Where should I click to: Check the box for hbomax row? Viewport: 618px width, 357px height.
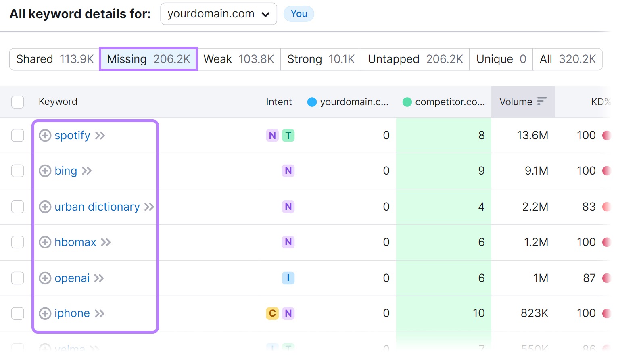click(x=18, y=242)
